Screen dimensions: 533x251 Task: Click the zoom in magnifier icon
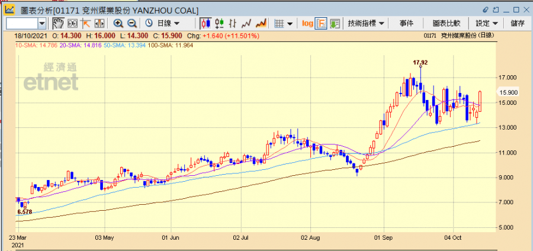[x=118, y=23]
